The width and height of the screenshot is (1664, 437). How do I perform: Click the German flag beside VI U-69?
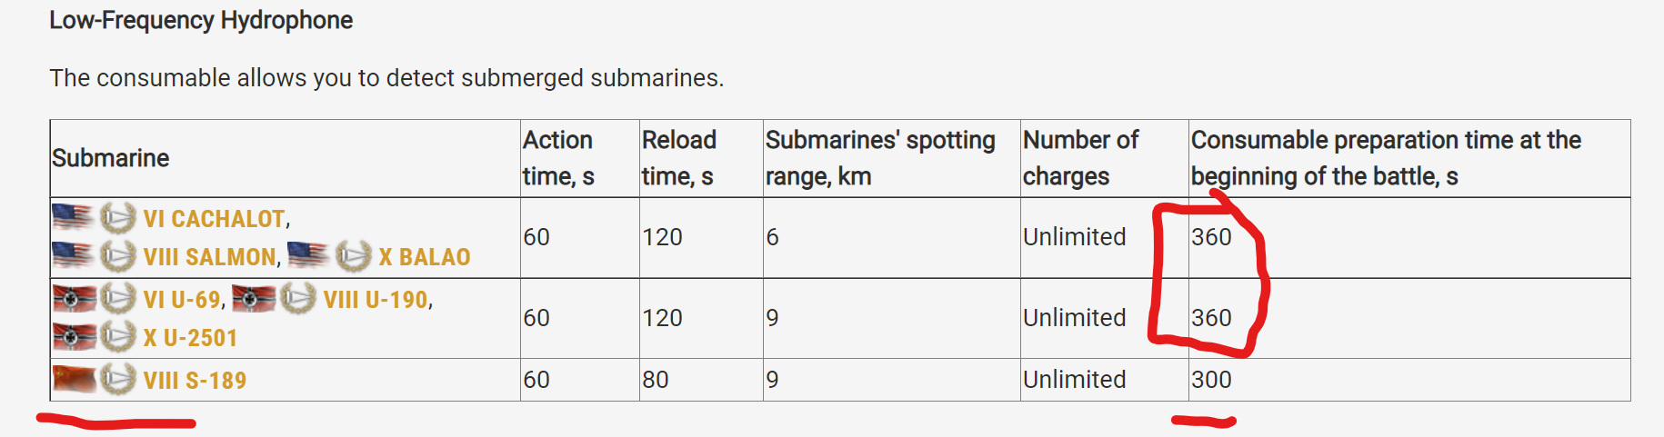pyautogui.click(x=74, y=298)
